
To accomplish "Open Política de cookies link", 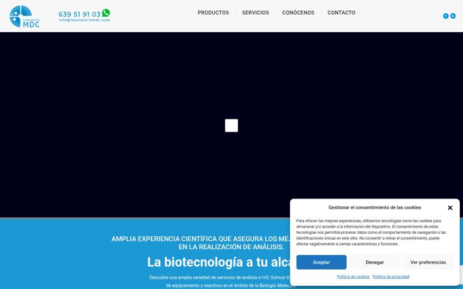I will pyautogui.click(x=353, y=277).
